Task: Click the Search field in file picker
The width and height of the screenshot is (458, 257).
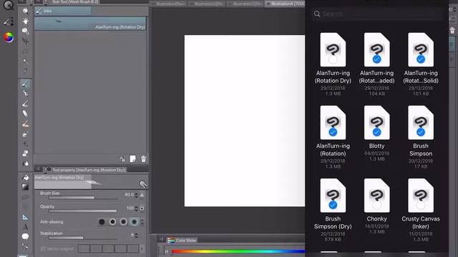Action: click(377, 14)
